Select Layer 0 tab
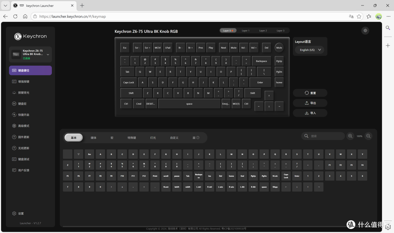 228,31
